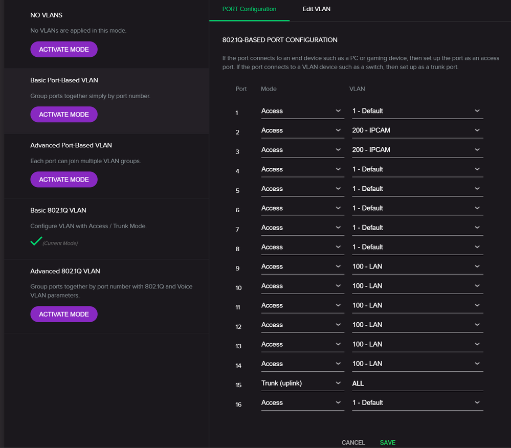Image resolution: width=511 pixels, height=448 pixels.
Task: Activate Basic Port-Based VLAN mode
Action: point(64,115)
